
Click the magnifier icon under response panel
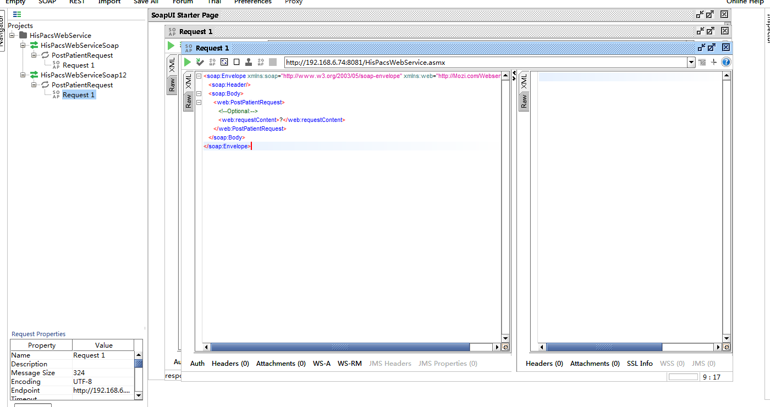point(727,347)
